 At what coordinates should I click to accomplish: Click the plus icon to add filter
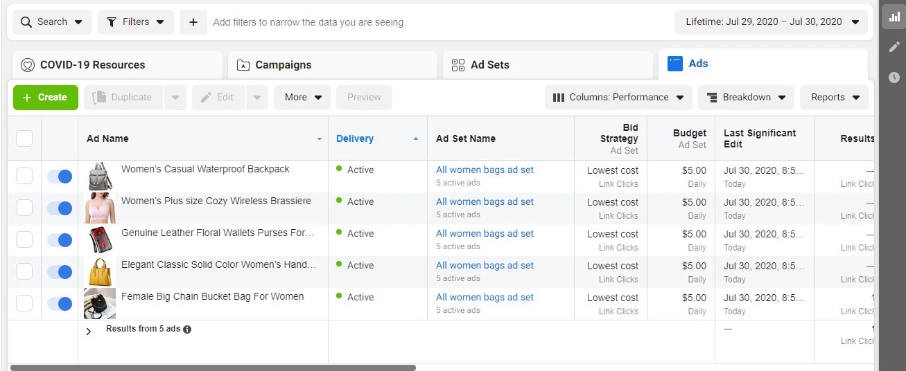pos(193,22)
